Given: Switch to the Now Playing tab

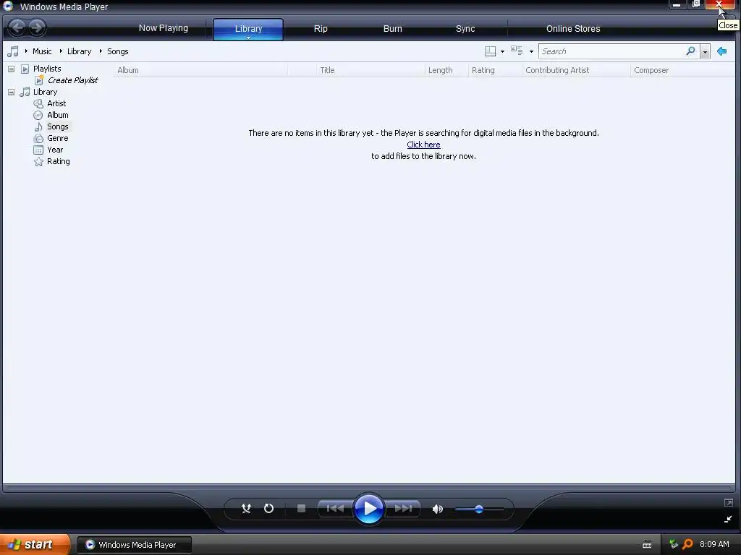Looking at the screenshot, I should point(163,28).
